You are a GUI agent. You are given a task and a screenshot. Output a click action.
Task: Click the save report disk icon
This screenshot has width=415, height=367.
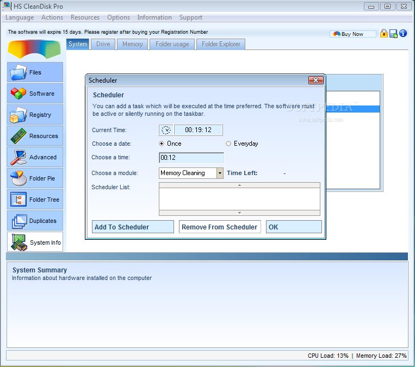[394, 34]
